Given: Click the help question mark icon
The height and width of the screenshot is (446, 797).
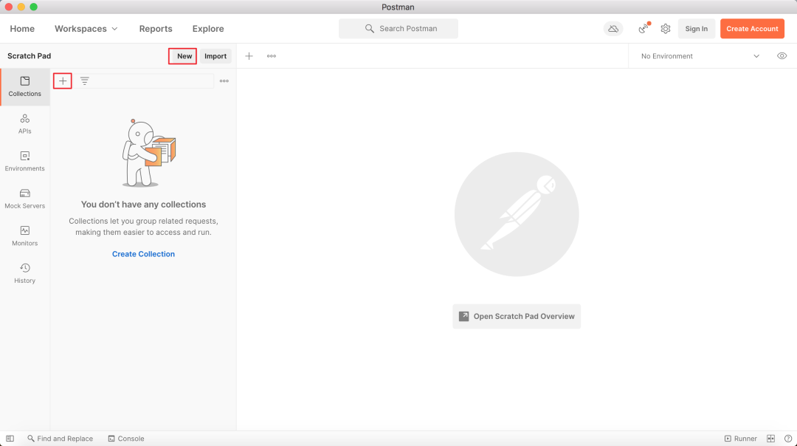Looking at the screenshot, I should [x=788, y=439].
